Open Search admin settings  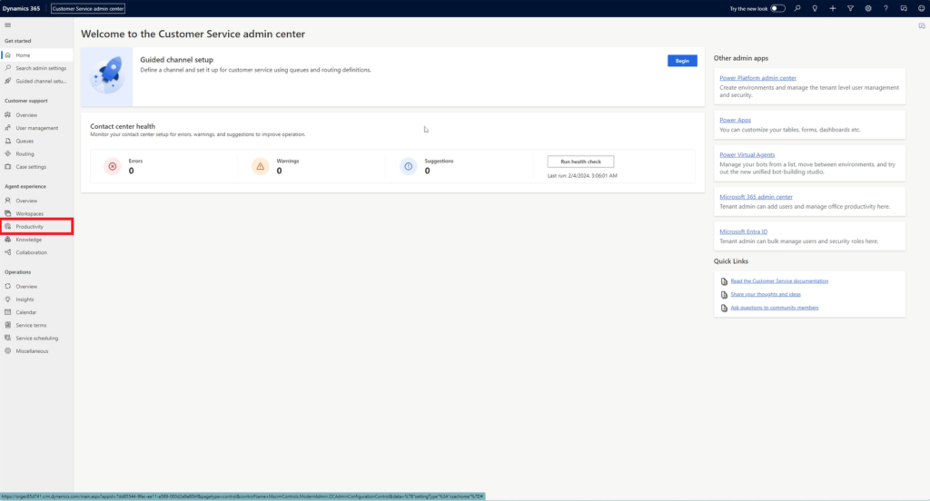coord(40,68)
